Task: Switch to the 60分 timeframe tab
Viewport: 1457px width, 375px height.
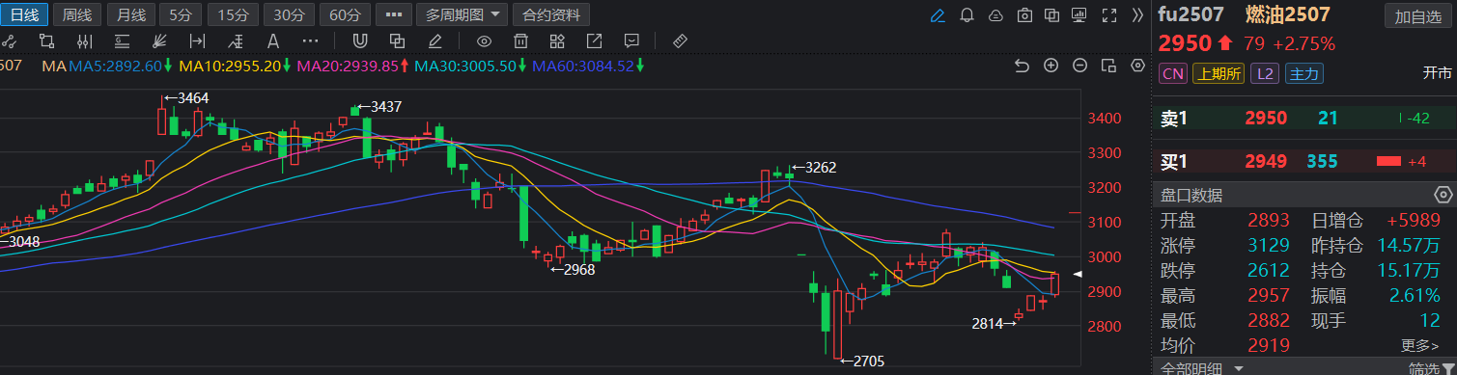Action: point(345,14)
